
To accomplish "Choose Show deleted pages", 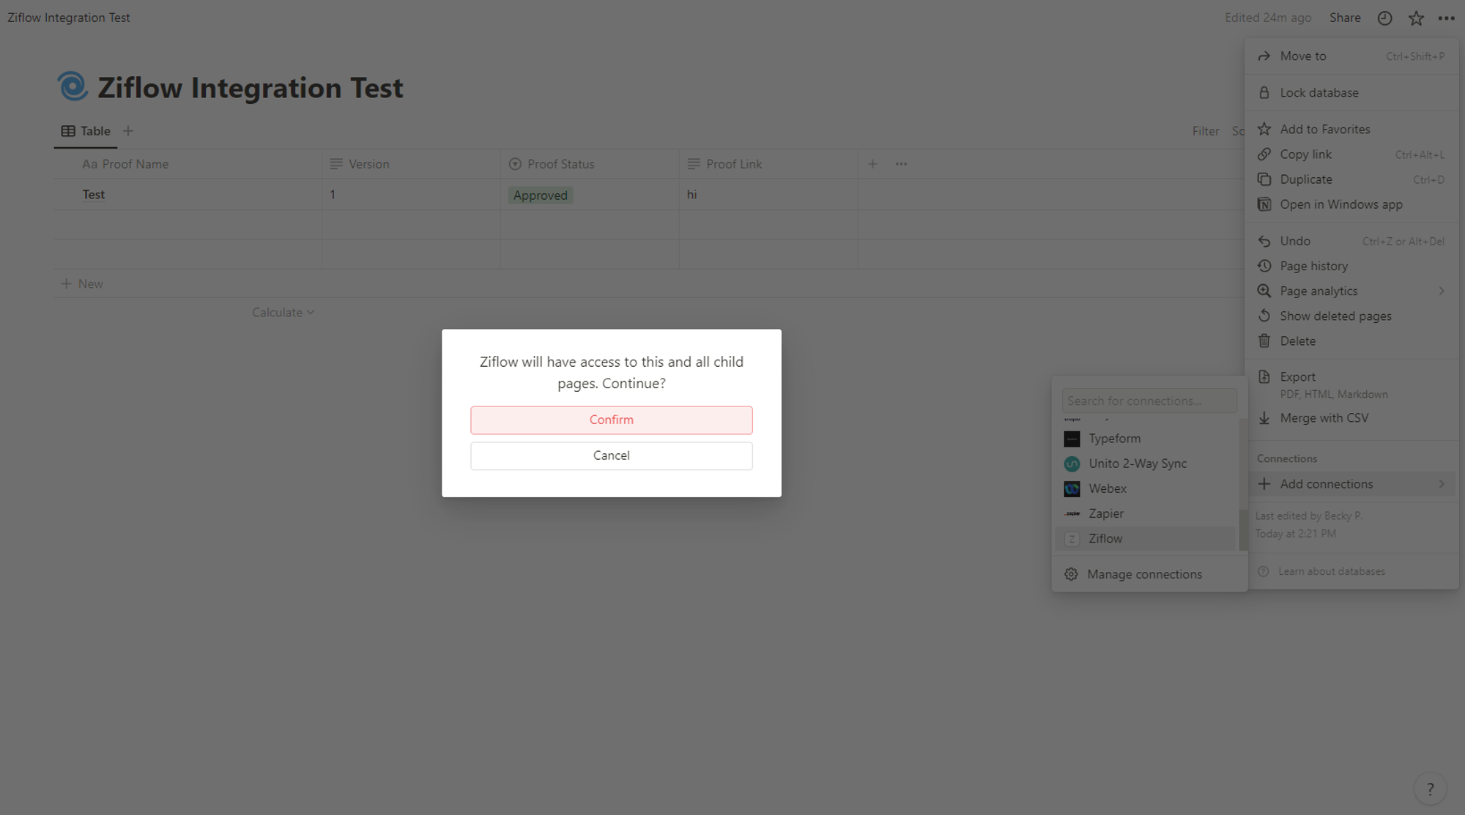I will click(x=1351, y=316).
